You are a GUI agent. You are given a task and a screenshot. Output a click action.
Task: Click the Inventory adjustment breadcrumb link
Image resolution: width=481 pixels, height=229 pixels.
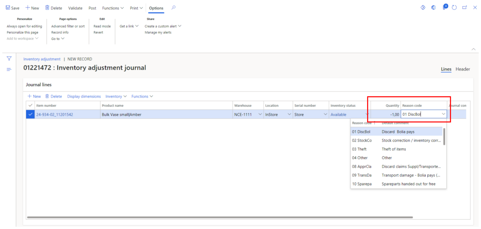42,59
